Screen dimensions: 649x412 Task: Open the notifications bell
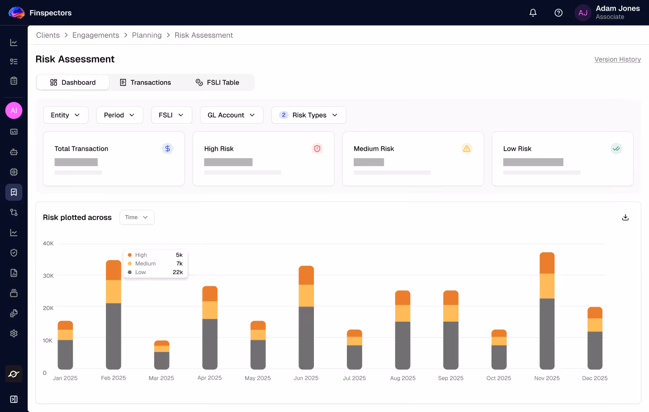[533, 13]
